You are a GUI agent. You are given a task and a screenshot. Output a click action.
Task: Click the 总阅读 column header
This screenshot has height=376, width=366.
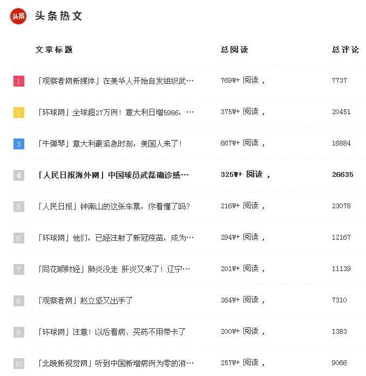coord(234,50)
